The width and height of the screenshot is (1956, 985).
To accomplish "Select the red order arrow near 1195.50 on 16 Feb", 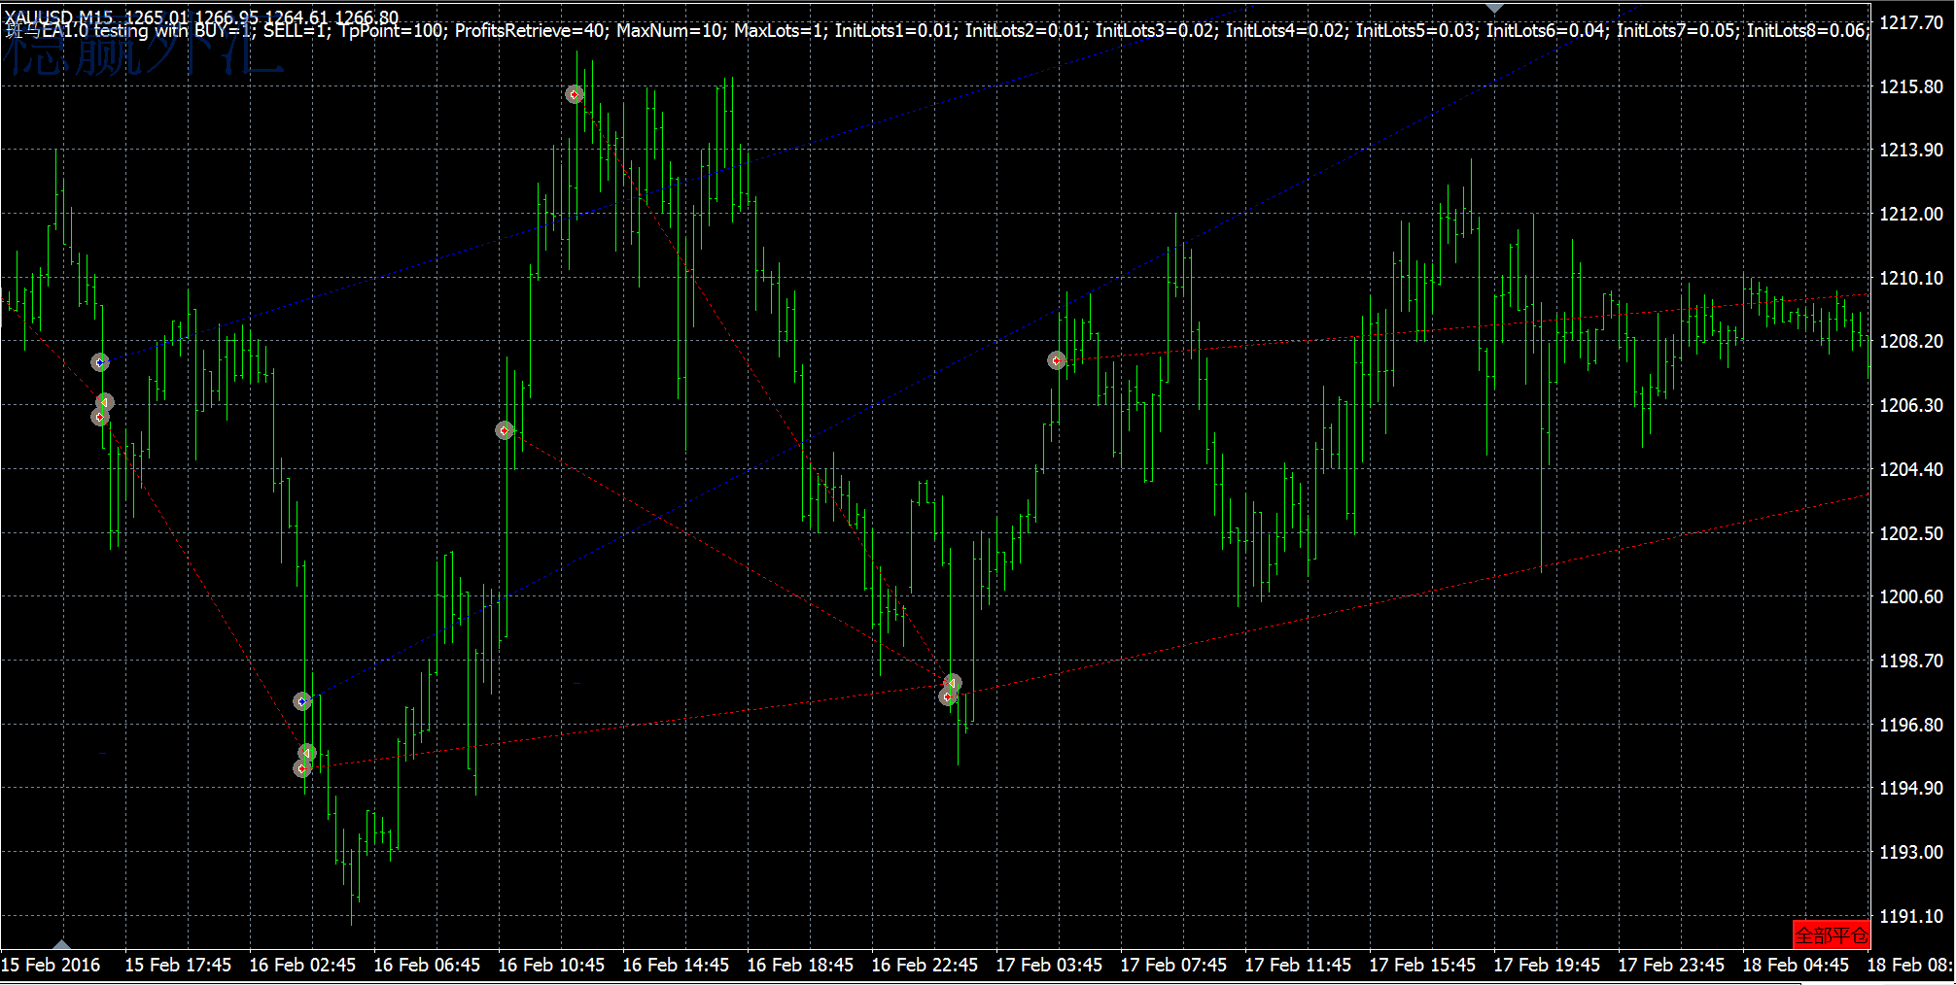I will click(x=302, y=768).
